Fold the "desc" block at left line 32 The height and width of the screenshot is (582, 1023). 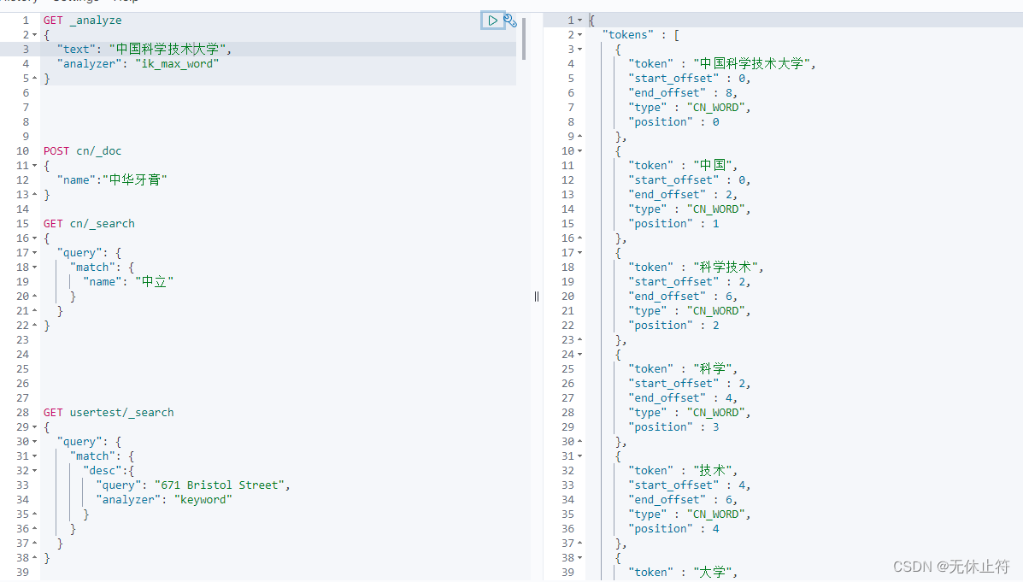click(x=34, y=471)
